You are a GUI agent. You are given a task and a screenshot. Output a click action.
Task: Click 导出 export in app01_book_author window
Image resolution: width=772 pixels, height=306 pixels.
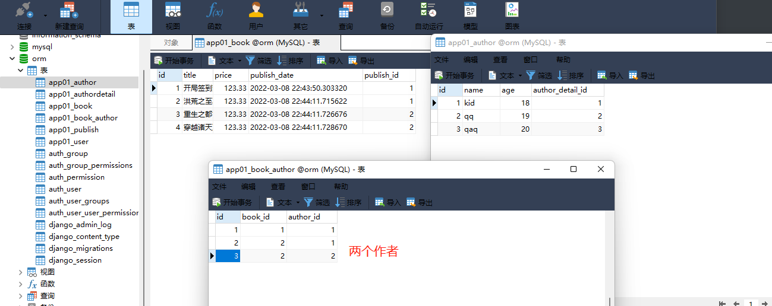coord(420,202)
